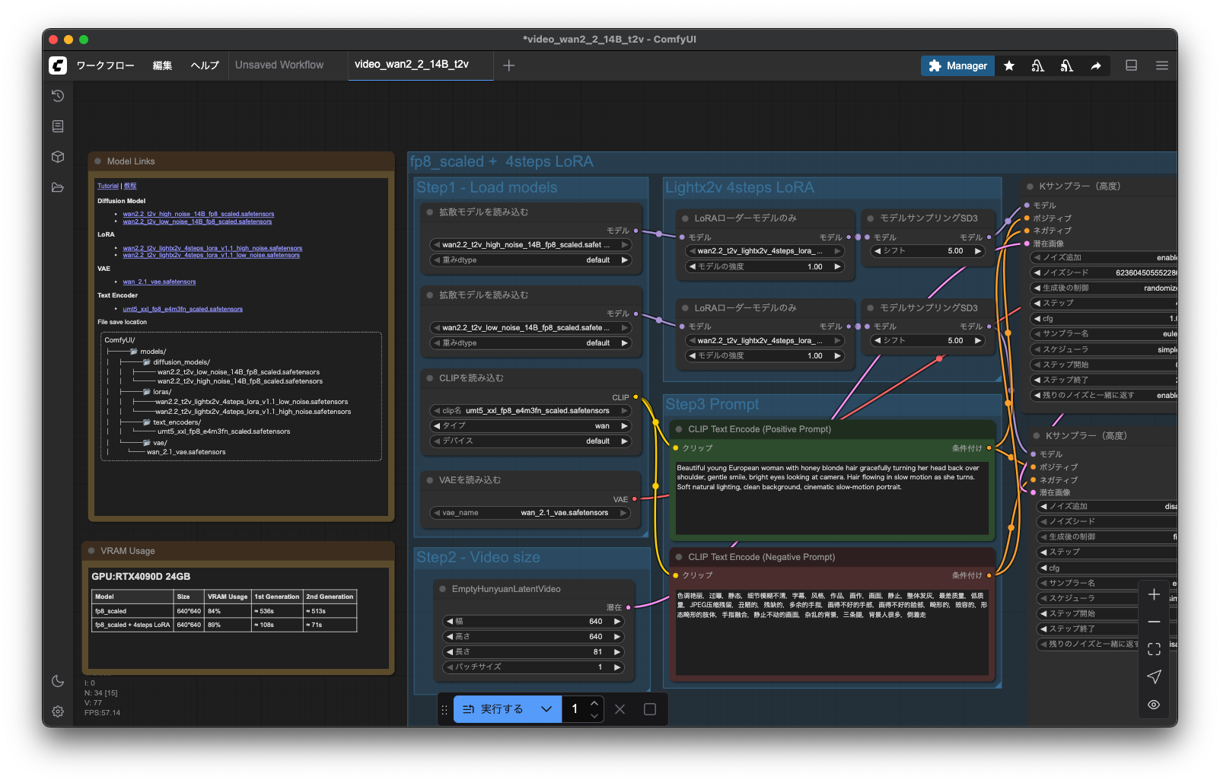
Task: Open the 実行する dropdown chevron
Action: [546, 709]
